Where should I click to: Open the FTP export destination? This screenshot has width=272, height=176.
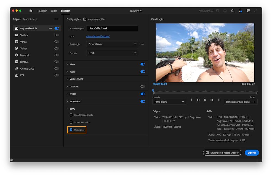[x=17, y=75]
